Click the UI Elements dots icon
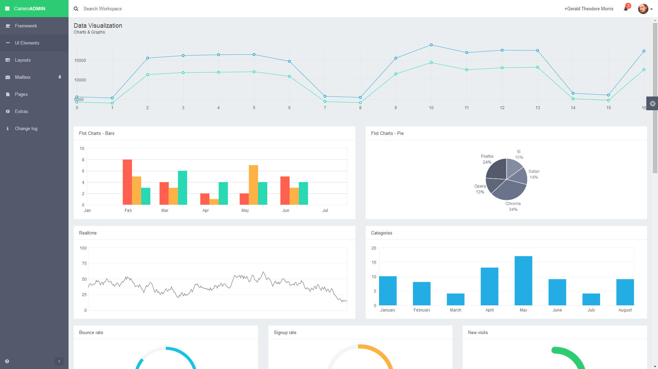The width and height of the screenshot is (658, 369). tap(8, 43)
